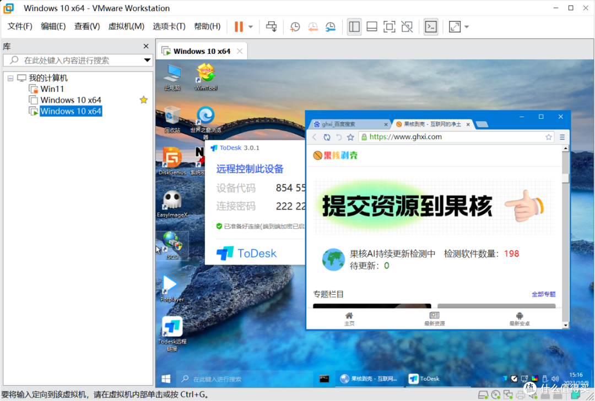Image resolution: width=595 pixels, height=401 pixels.
Task: Click the 远程控制此设备 heading in ToDesk
Action: coord(250,169)
